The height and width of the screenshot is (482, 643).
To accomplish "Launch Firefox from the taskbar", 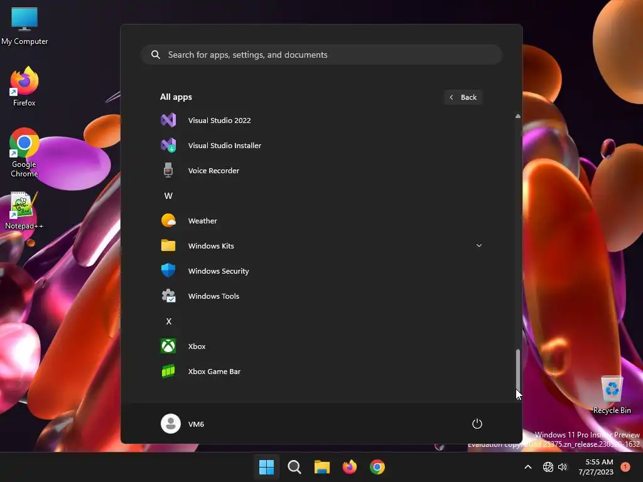I will (349, 467).
